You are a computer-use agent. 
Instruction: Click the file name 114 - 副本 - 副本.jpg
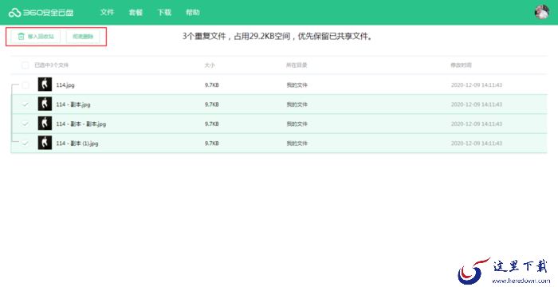click(81, 124)
